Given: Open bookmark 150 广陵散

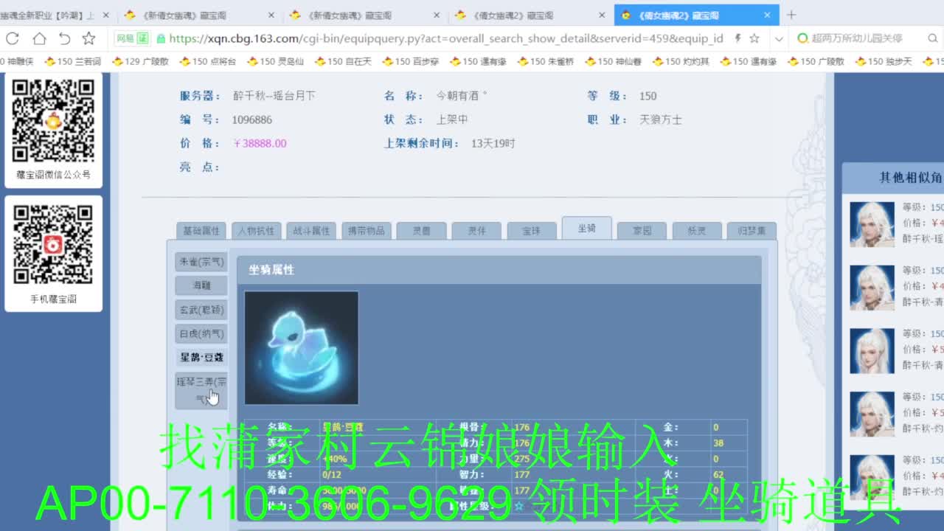Looking at the screenshot, I should click(x=816, y=61).
